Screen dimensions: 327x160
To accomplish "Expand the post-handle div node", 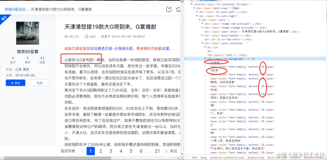I will [x=202, y=35].
